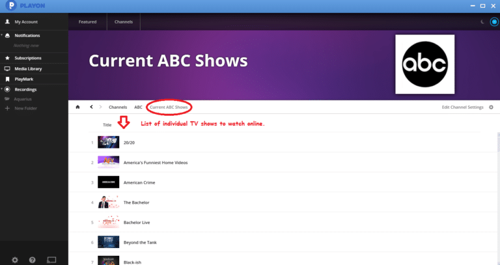Image resolution: width=500 pixels, height=265 pixels.
Task: Click the ABC channel logo image
Action: [x=424, y=64]
